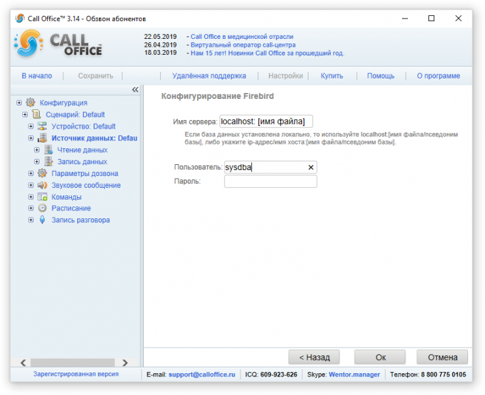Collapse the sidebar with double chevron
The width and height of the screenshot is (485, 395).
(x=135, y=90)
